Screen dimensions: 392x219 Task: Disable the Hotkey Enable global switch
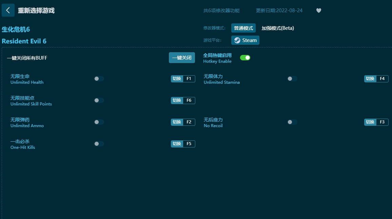pos(245,58)
